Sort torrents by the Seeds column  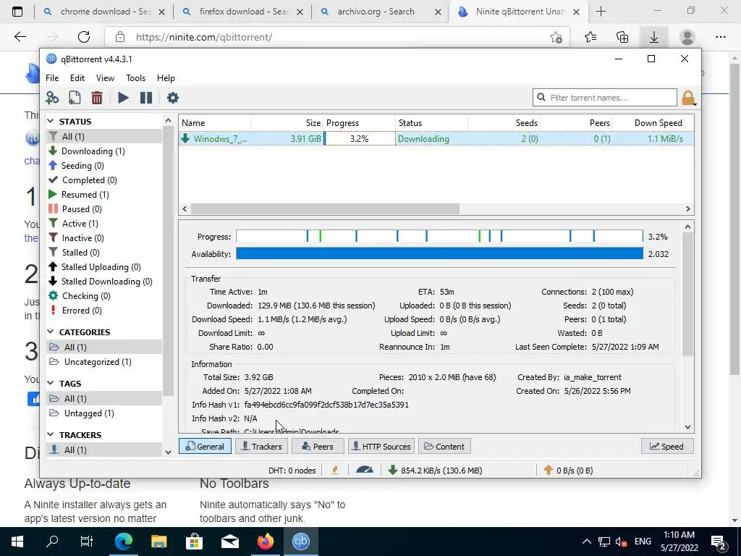coord(504,123)
